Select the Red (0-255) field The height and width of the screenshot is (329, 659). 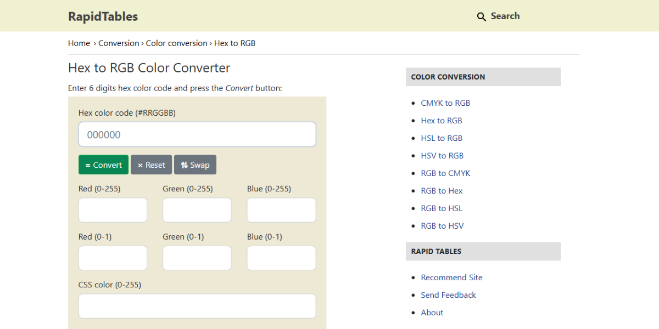(x=113, y=210)
